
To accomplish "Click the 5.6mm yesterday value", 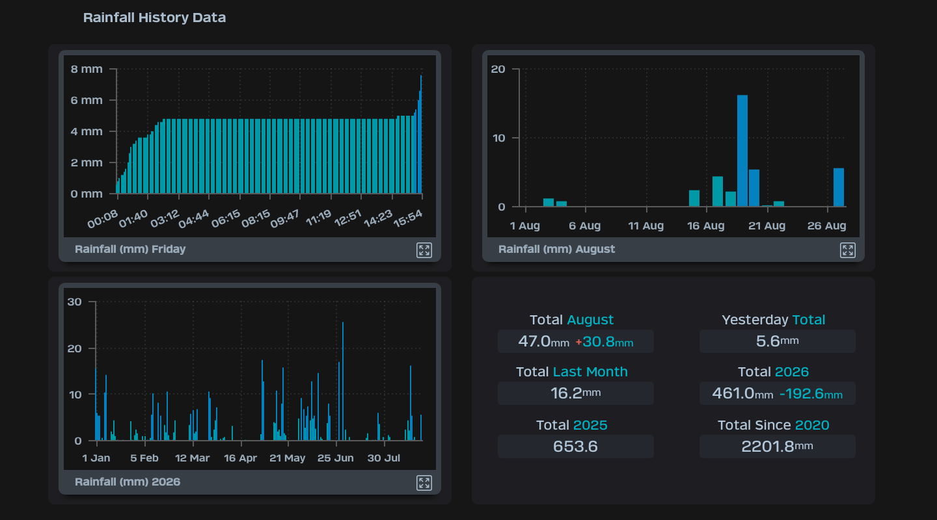I will [x=778, y=341].
